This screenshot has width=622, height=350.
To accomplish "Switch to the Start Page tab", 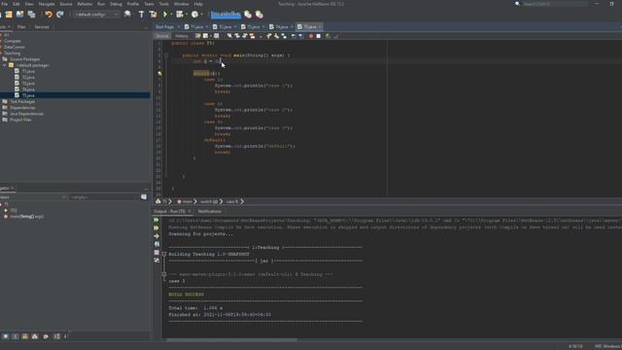I will (x=164, y=27).
